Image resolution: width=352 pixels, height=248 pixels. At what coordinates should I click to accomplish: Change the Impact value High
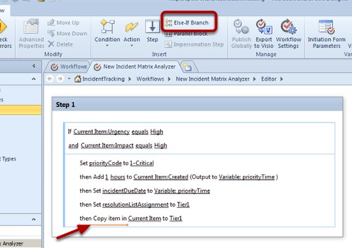click(x=161, y=146)
